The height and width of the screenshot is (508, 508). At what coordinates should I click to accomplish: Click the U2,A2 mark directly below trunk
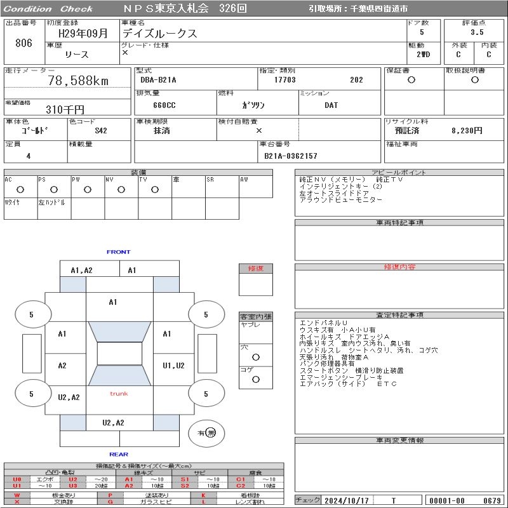click(x=113, y=422)
